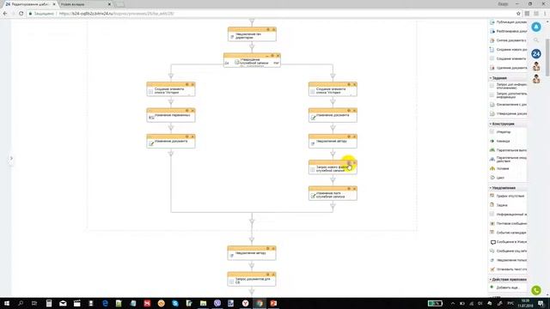This screenshot has height=309, width=550.
Task: Open Viber from the taskbar
Action: pos(217,303)
